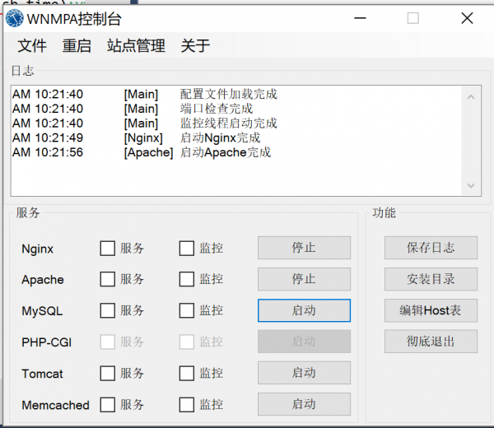Start MySQL with its 启动 button
Screen dimensions: 494x428
(x=304, y=310)
